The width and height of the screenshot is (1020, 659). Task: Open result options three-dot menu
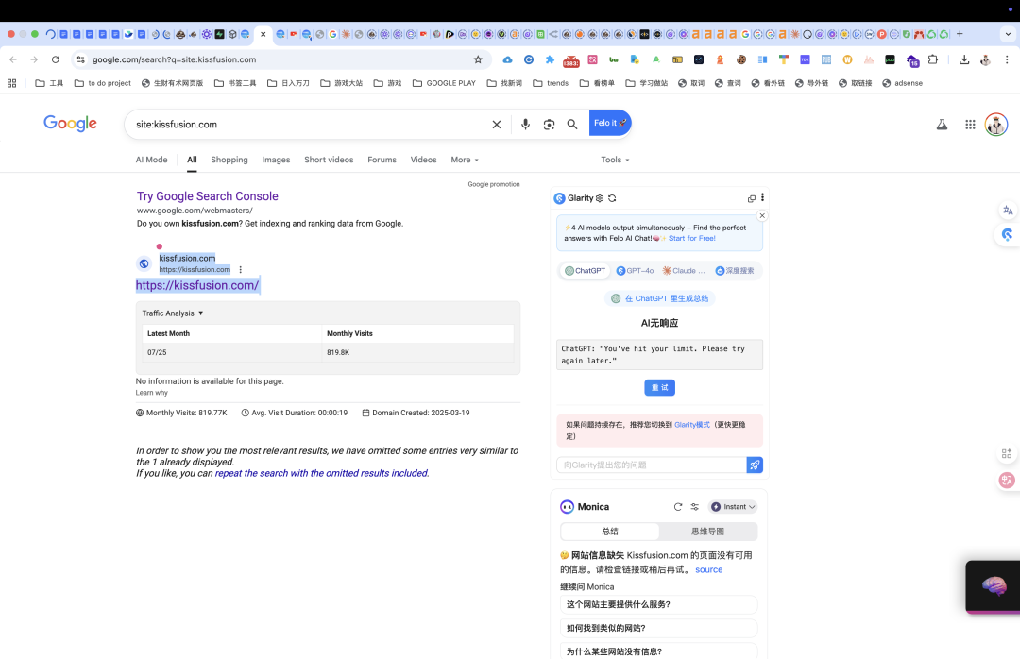click(x=240, y=269)
